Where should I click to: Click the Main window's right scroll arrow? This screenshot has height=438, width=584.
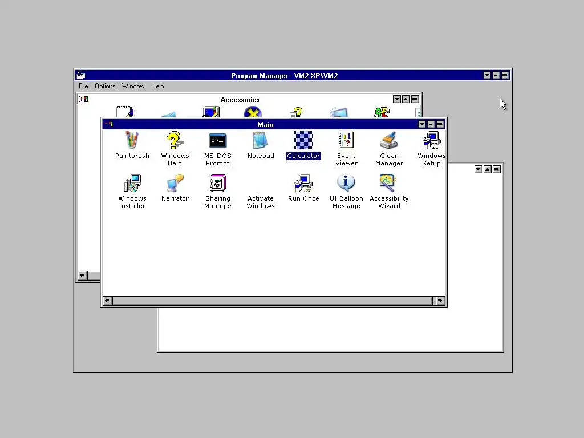click(440, 301)
